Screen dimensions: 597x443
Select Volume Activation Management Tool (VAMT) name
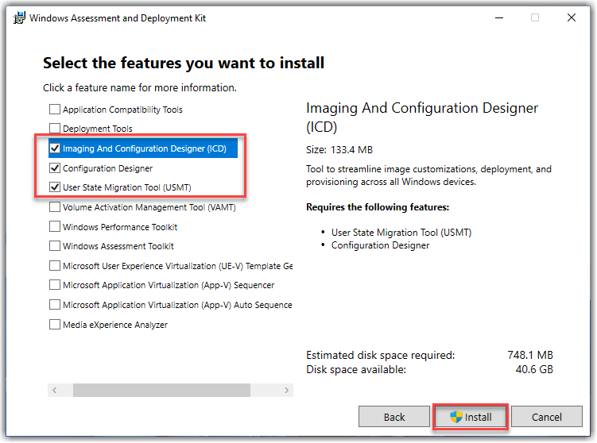click(149, 207)
